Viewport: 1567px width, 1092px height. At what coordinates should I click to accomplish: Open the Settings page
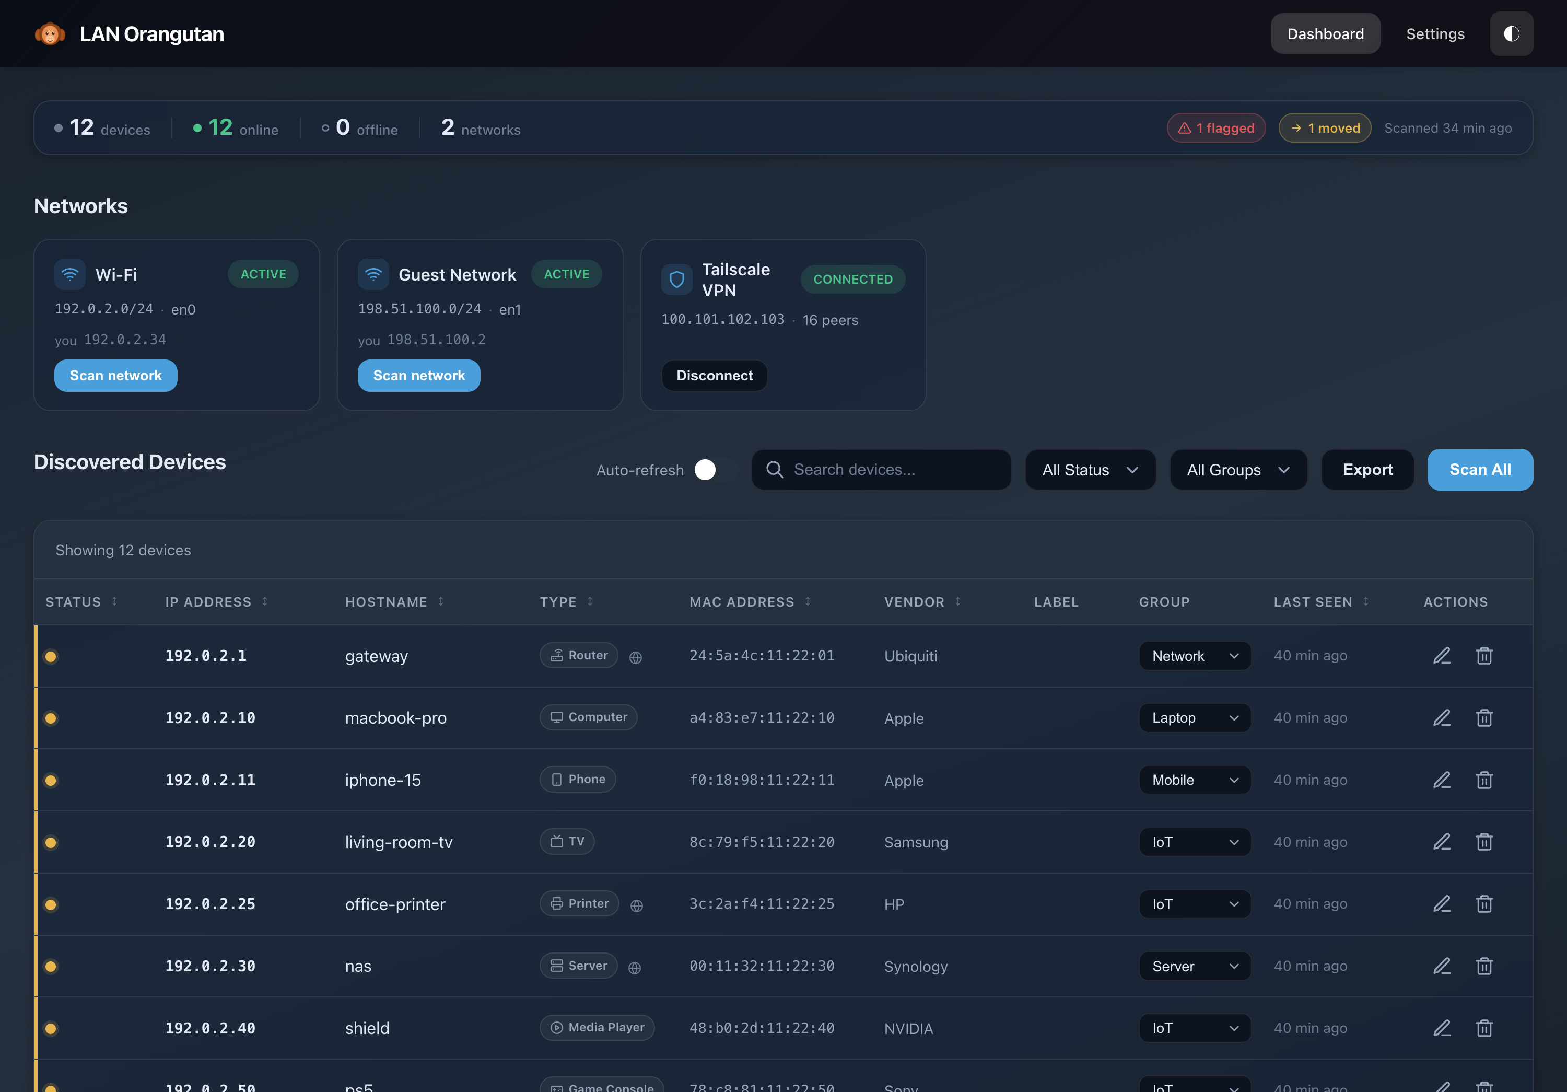coord(1435,33)
